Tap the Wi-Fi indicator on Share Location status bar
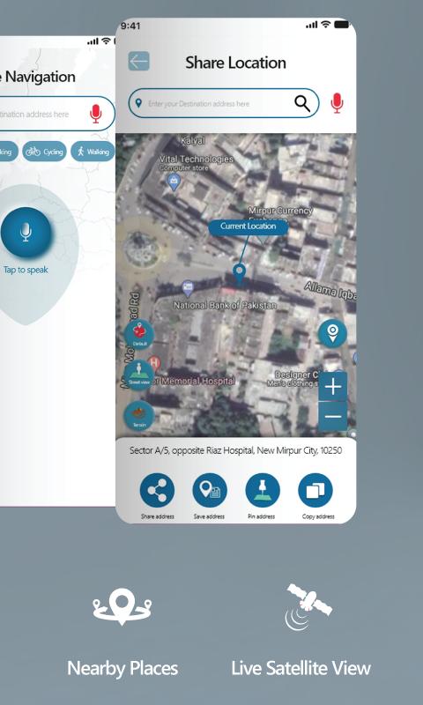 click(325, 25)
